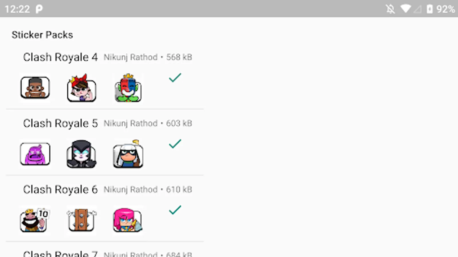Screen dimensions: 458x257
Task: Open the Clash Royale 6 pack title
Action: pyautogui.click(x=60, y=190)
